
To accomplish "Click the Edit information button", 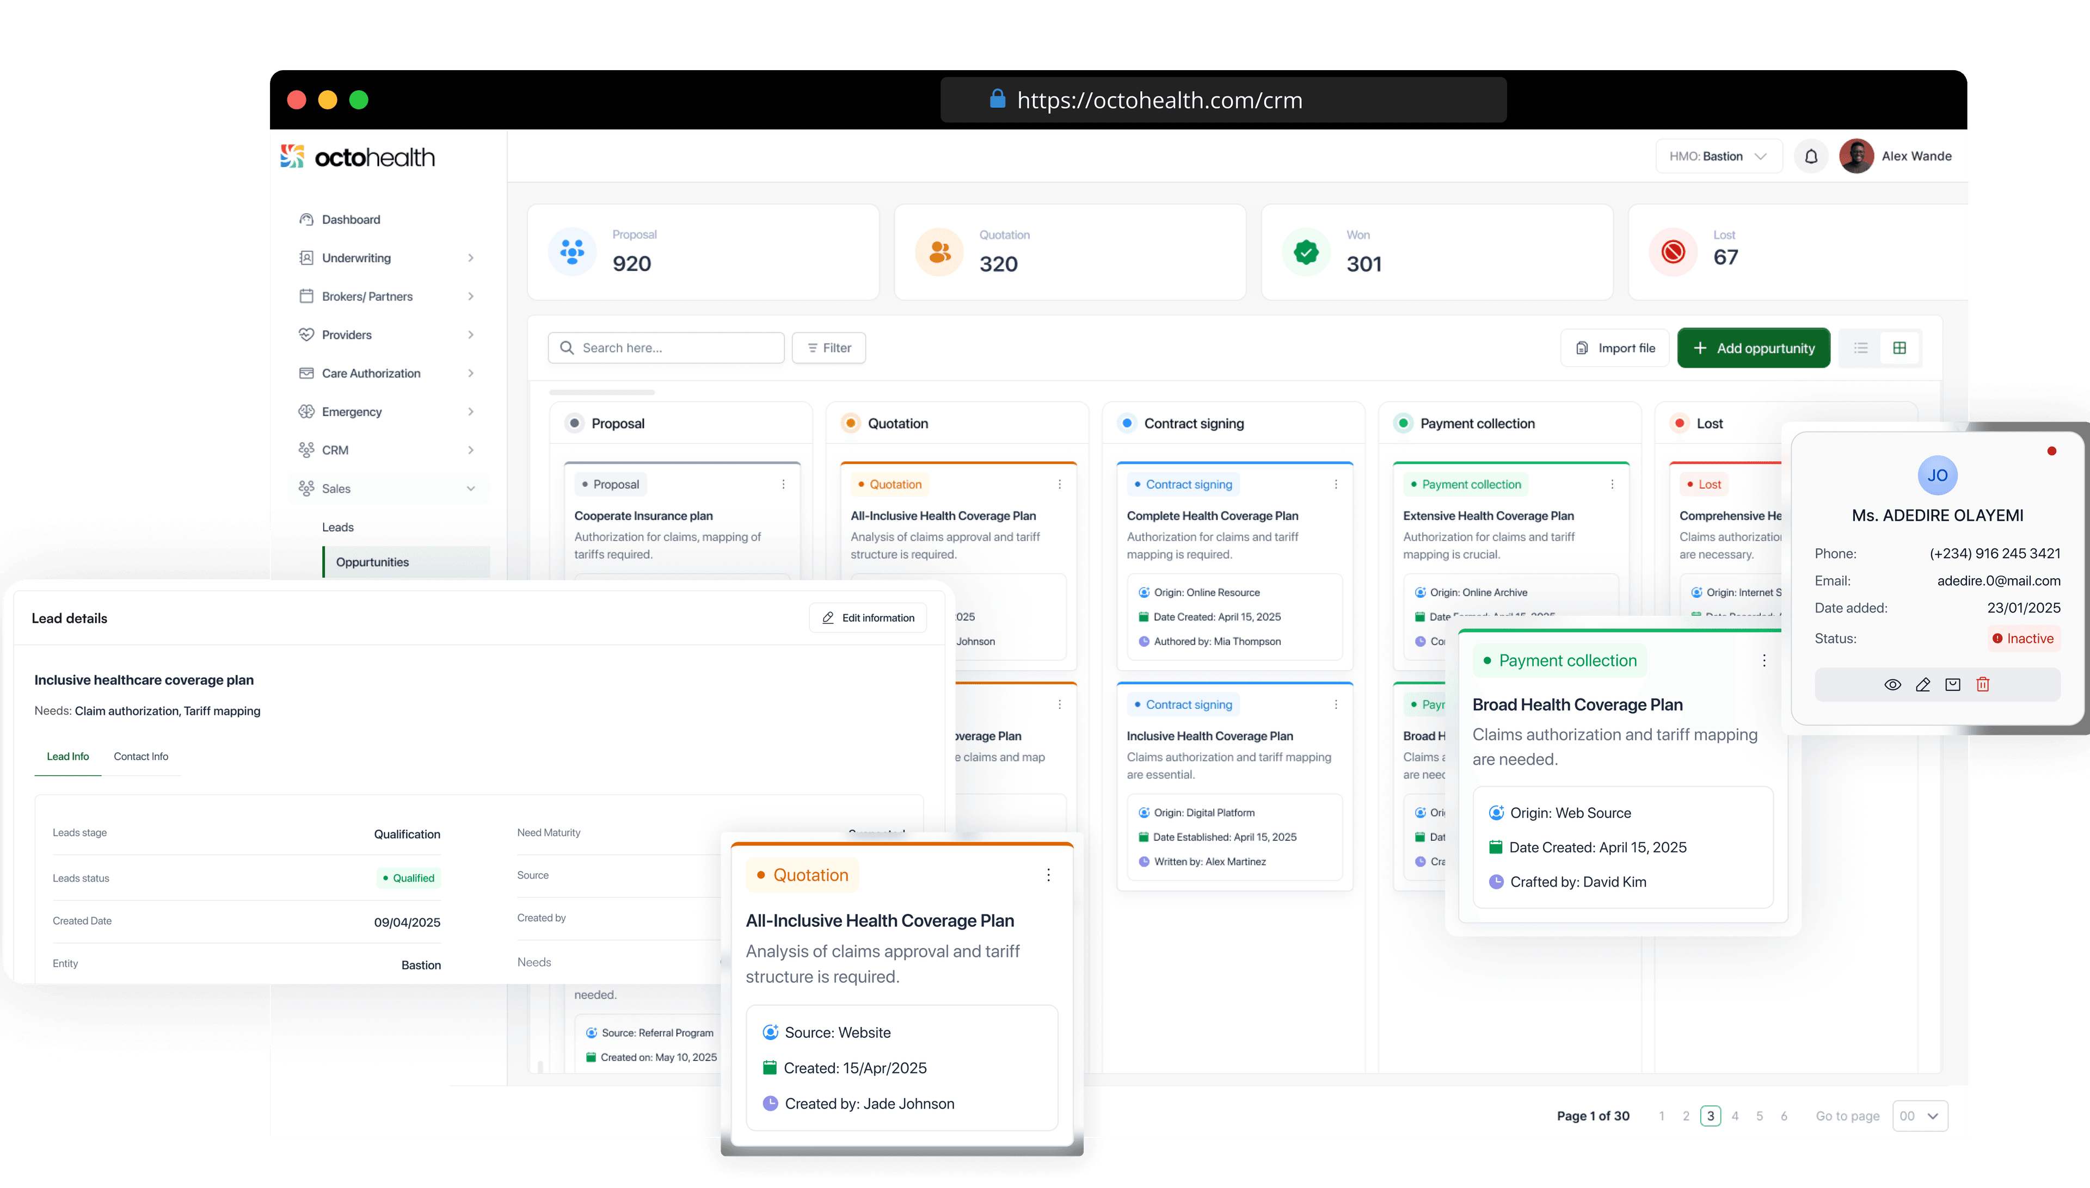I will (867, 618).
